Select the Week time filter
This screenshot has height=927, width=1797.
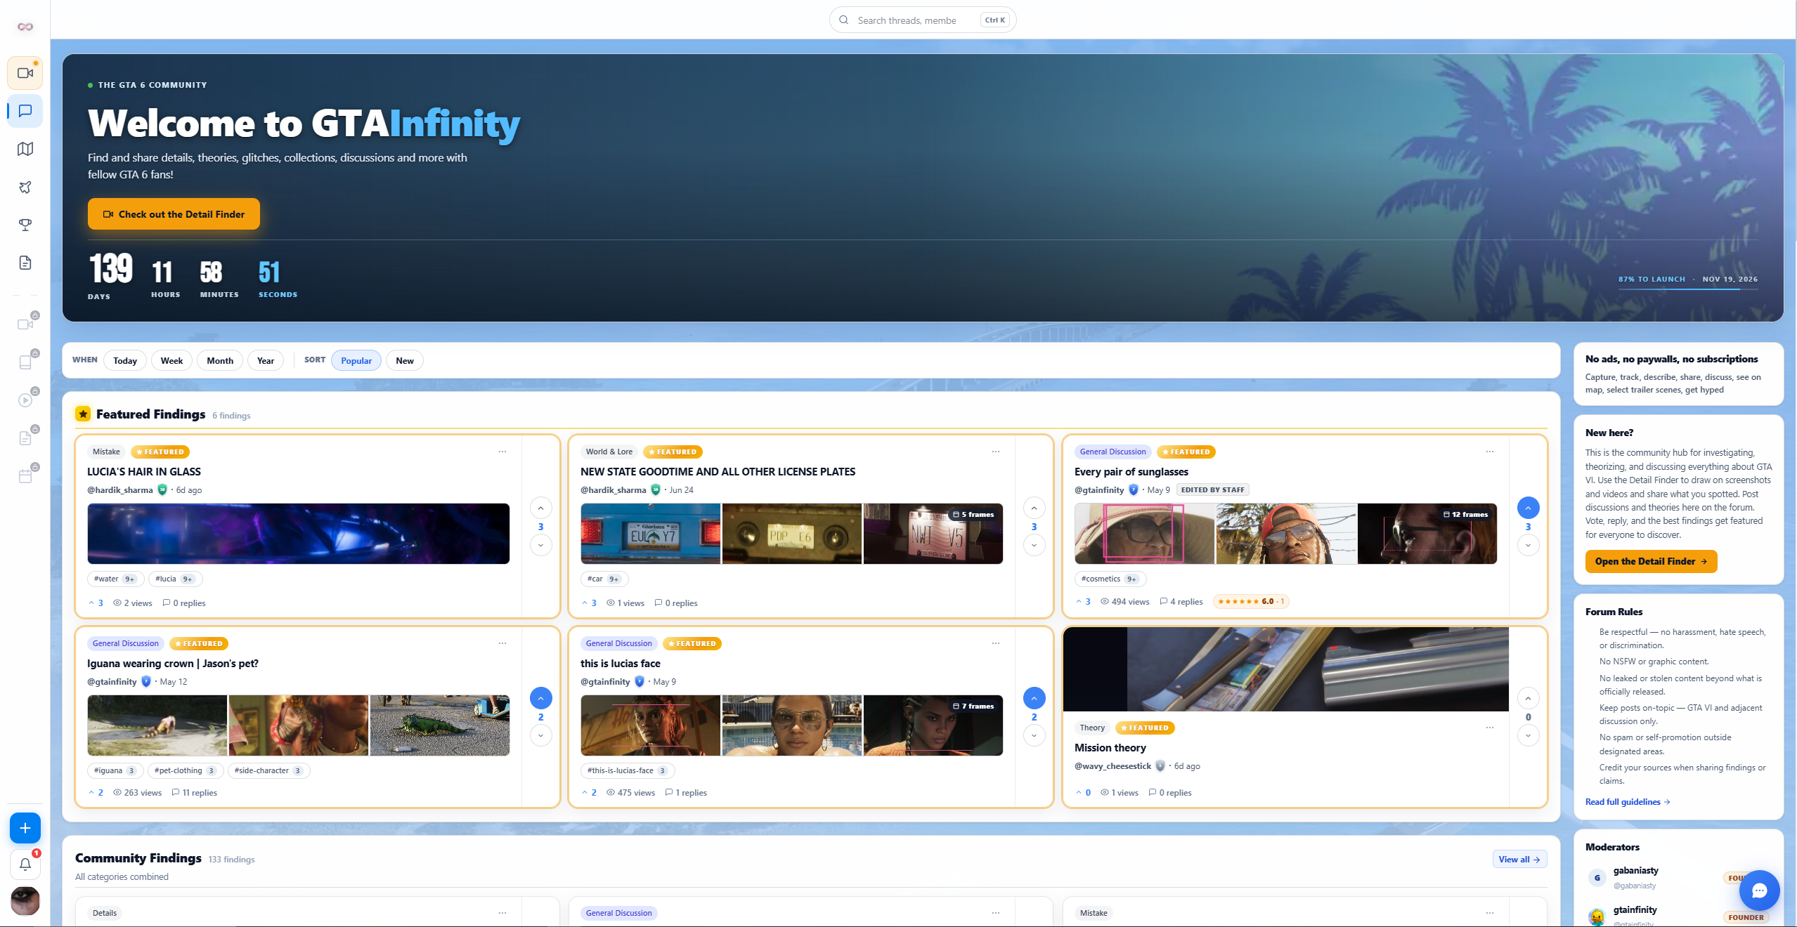coord(171,360)
